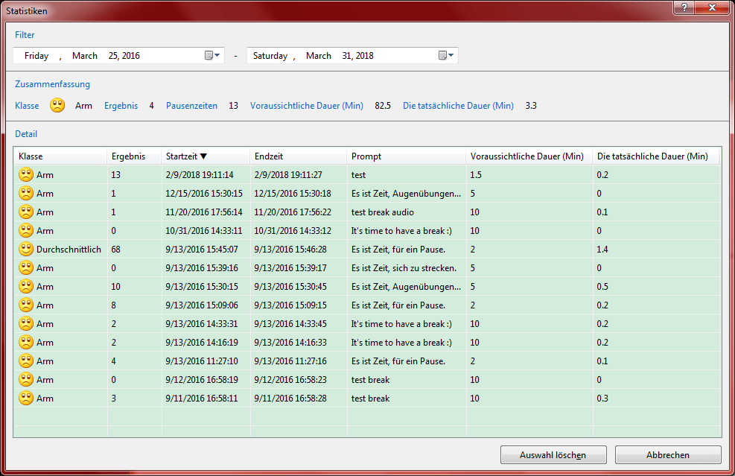This screenshot has width=735, height=476.
Task: Click start time 9/13/2016 11:27:10
Action: pos(202,361)
